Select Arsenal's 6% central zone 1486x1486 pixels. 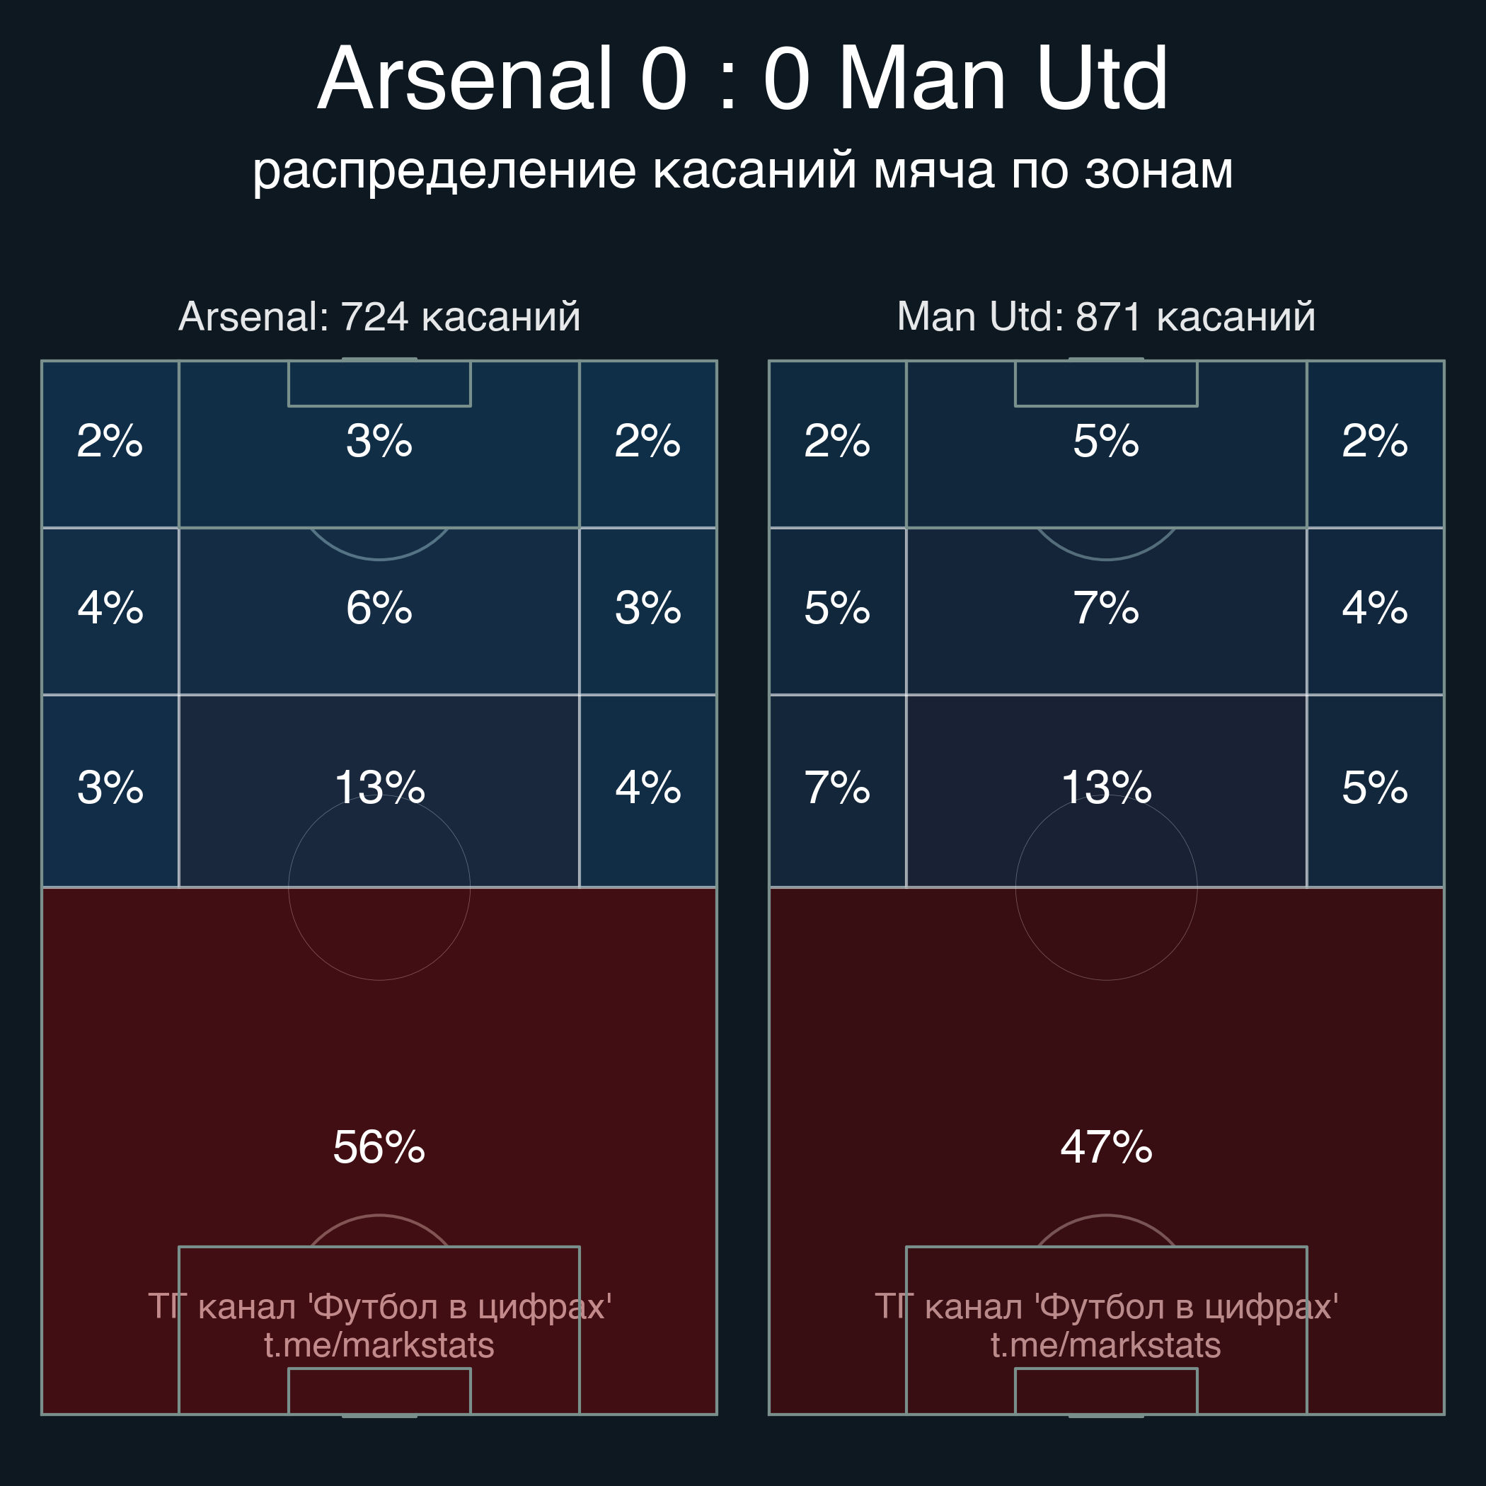(379, 608)
